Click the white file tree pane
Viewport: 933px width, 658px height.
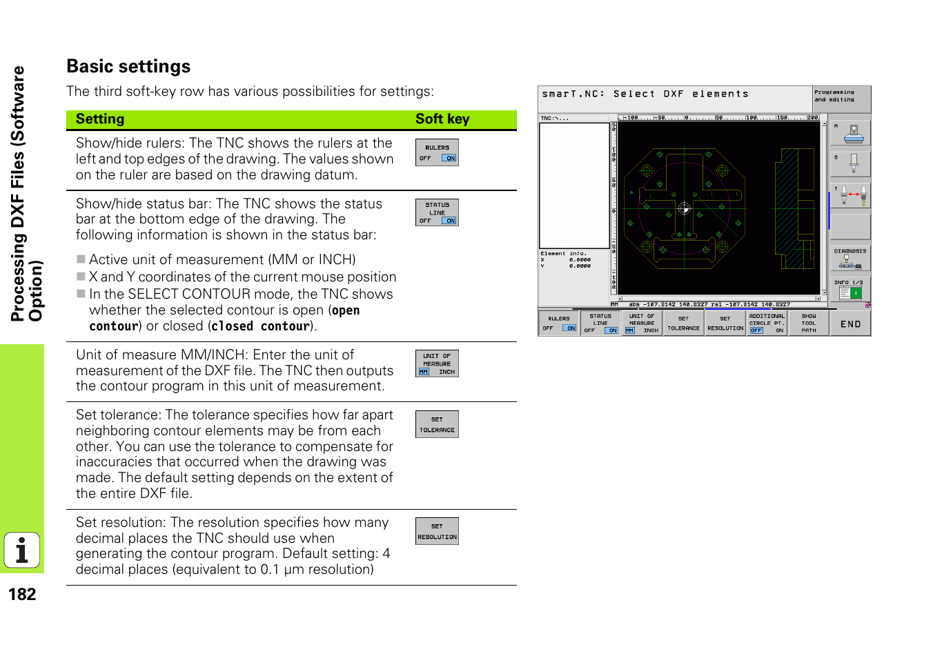(x=574, y=186)
